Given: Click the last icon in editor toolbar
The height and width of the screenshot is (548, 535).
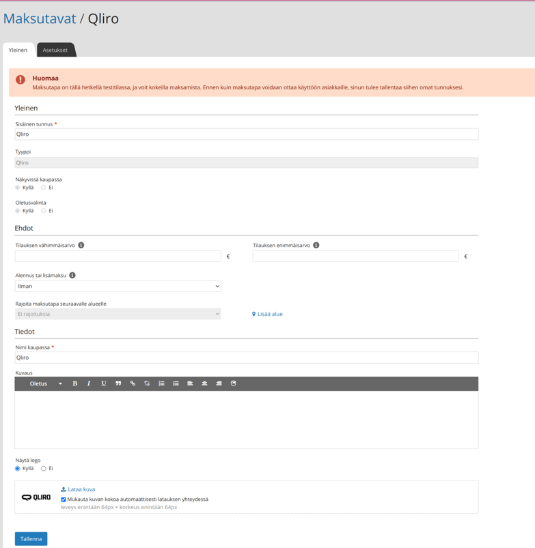Looking at the screenshot, I should (234, 384).
